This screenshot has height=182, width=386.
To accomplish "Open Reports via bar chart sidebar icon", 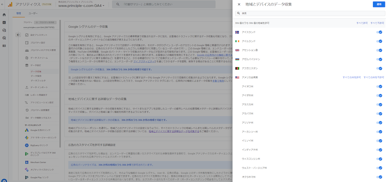I will (4, 23).
